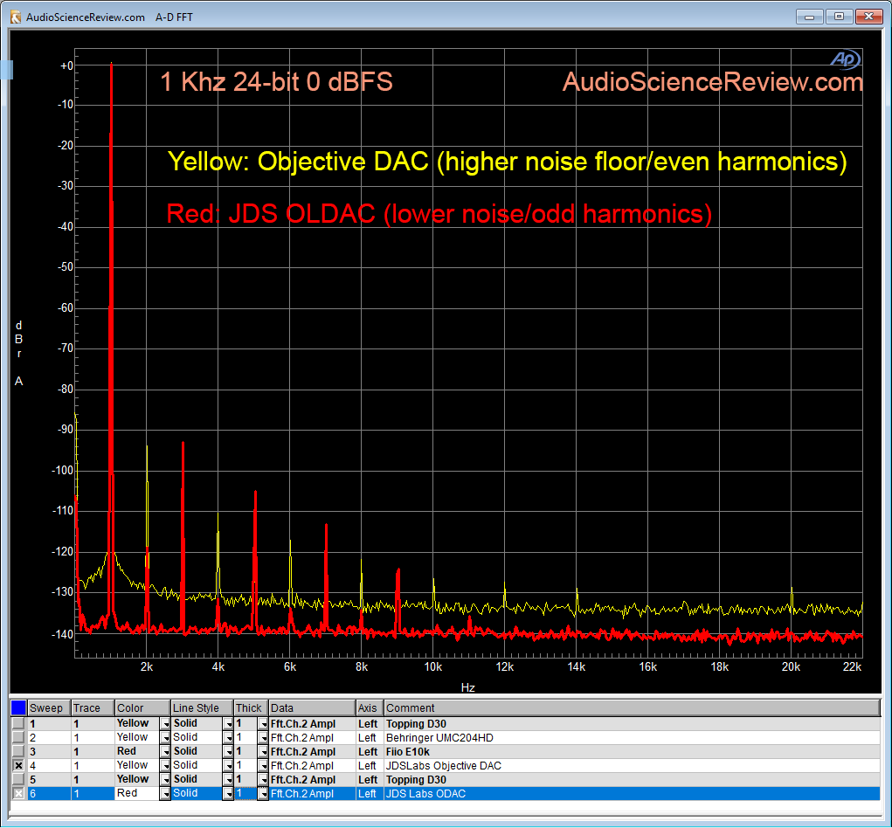The height and width of the screenshot is (828, 892).
Task: Click the -140 level axis label
Action: 63,634
